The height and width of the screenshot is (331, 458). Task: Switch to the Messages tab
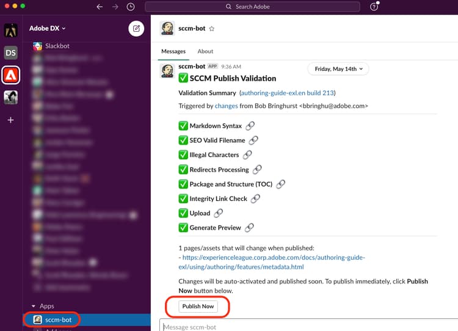click(173, 51)
